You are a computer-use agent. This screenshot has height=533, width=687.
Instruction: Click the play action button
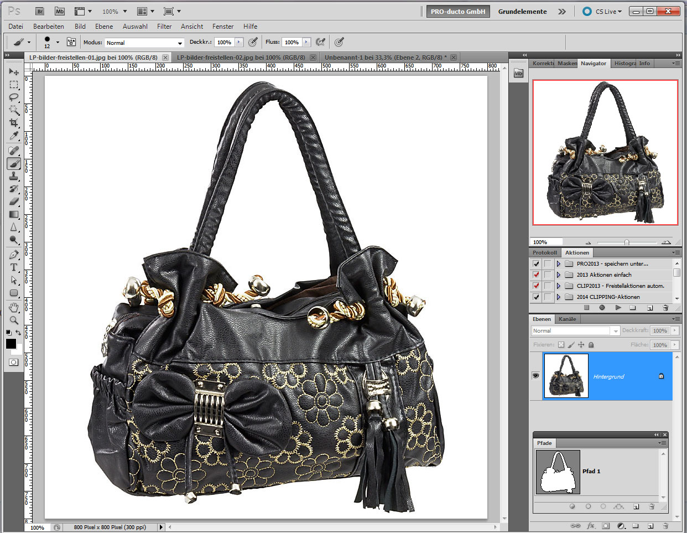coord(618,308)
